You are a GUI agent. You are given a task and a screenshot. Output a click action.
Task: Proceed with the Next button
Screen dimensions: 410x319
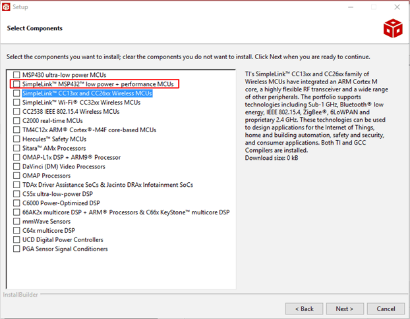345,309
